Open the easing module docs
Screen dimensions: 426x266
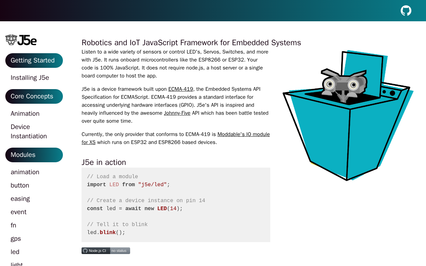(20, 199)
